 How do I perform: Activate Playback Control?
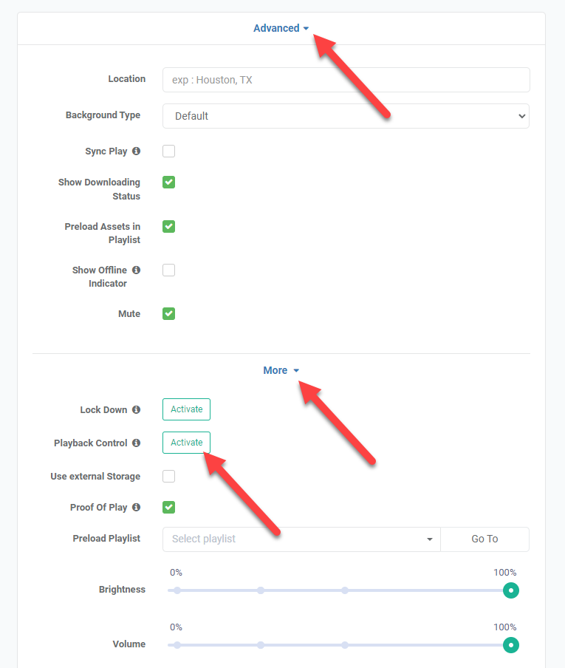(186, 443)
